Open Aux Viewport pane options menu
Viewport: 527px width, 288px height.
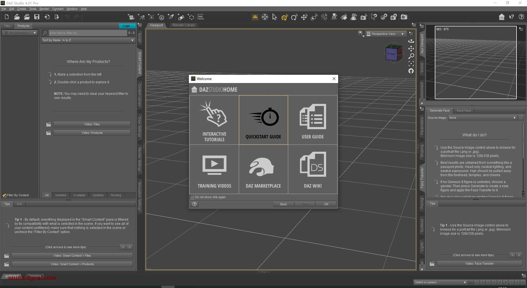422,26
